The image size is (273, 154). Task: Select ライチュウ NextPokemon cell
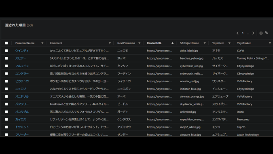click(124, 81)
